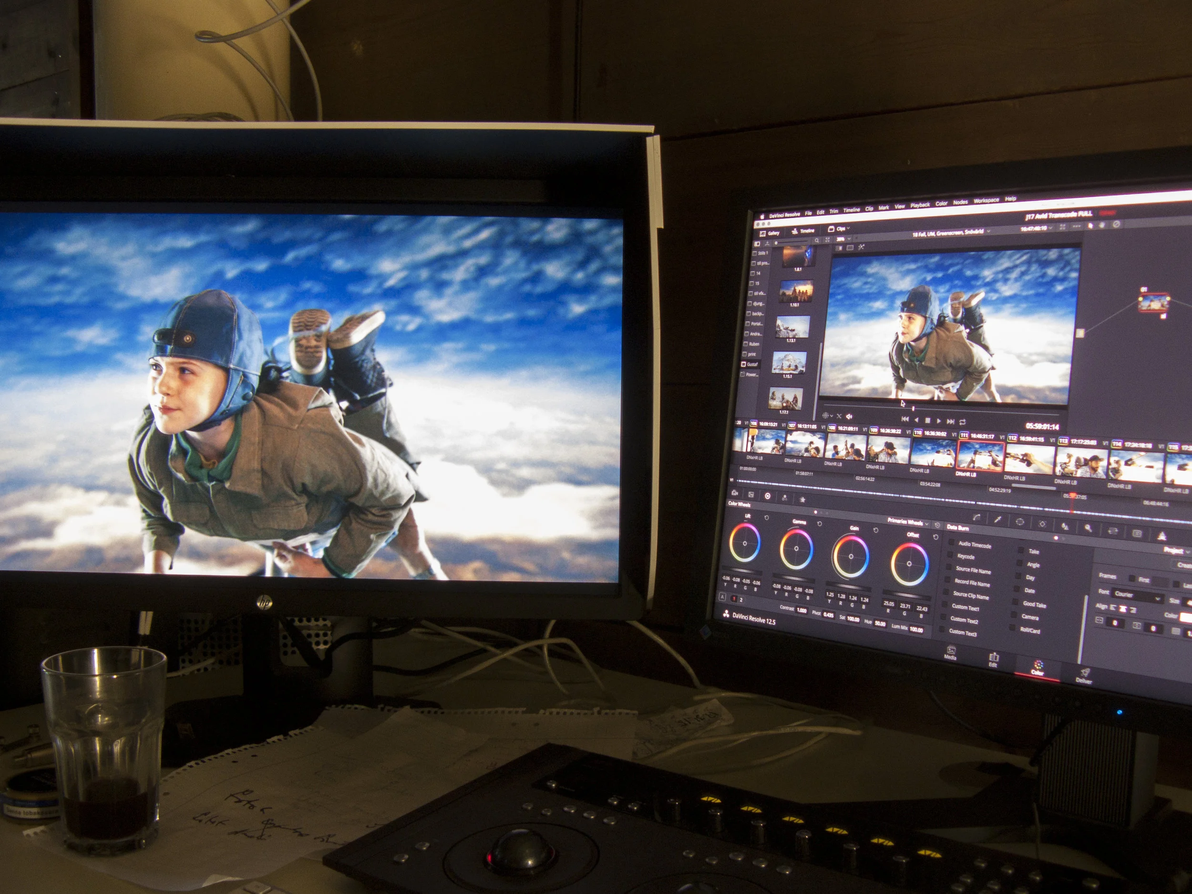This screenshot has width=1192, height=894.
Task: Switch to the Edit page tab
Action: [993, 661]
